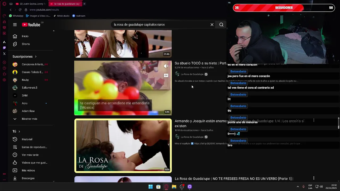Open the volume control in the tray
Screen dimensions: 340x191
pos(321,187)
